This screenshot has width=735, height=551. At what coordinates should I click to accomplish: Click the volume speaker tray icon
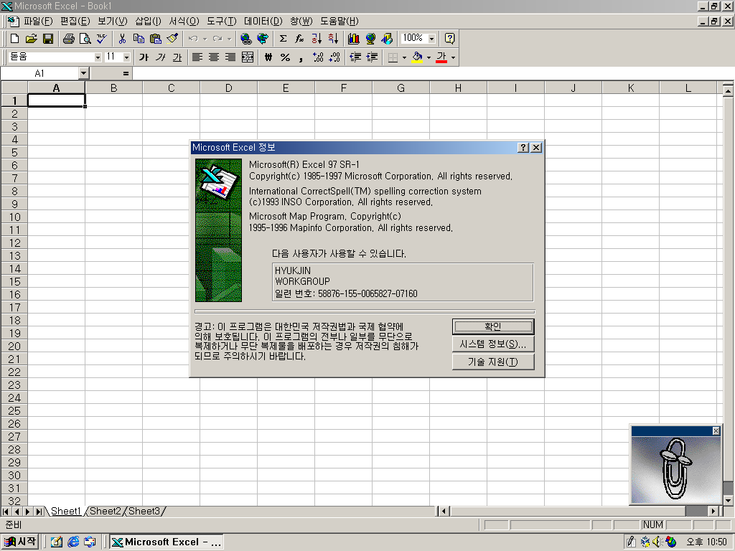coord(656,542)
